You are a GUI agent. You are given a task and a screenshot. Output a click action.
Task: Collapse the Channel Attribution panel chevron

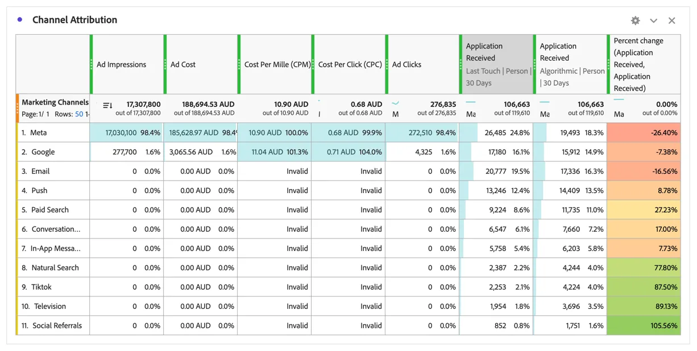(x=654, y=20)
